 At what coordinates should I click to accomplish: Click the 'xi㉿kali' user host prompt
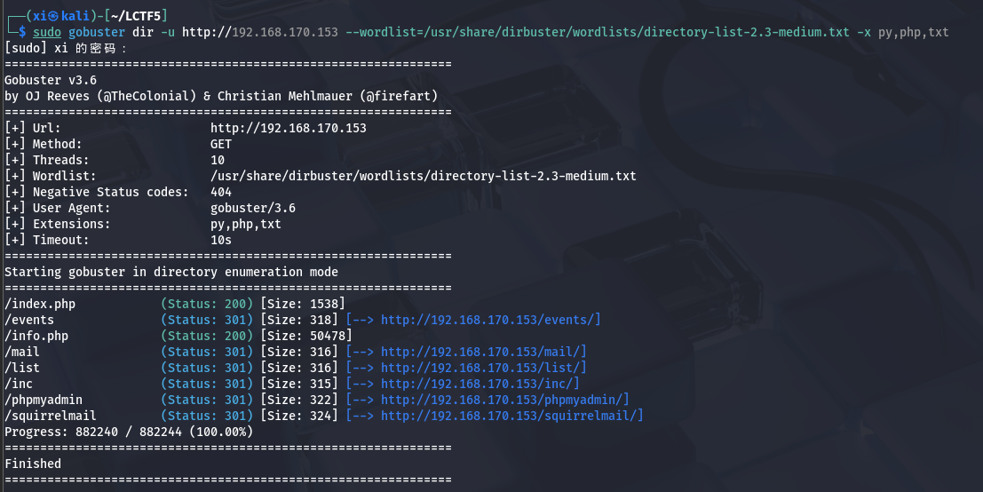[61, 16]
